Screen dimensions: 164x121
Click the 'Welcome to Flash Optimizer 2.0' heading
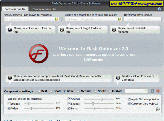pyautogui.click(x=94, y=49)
